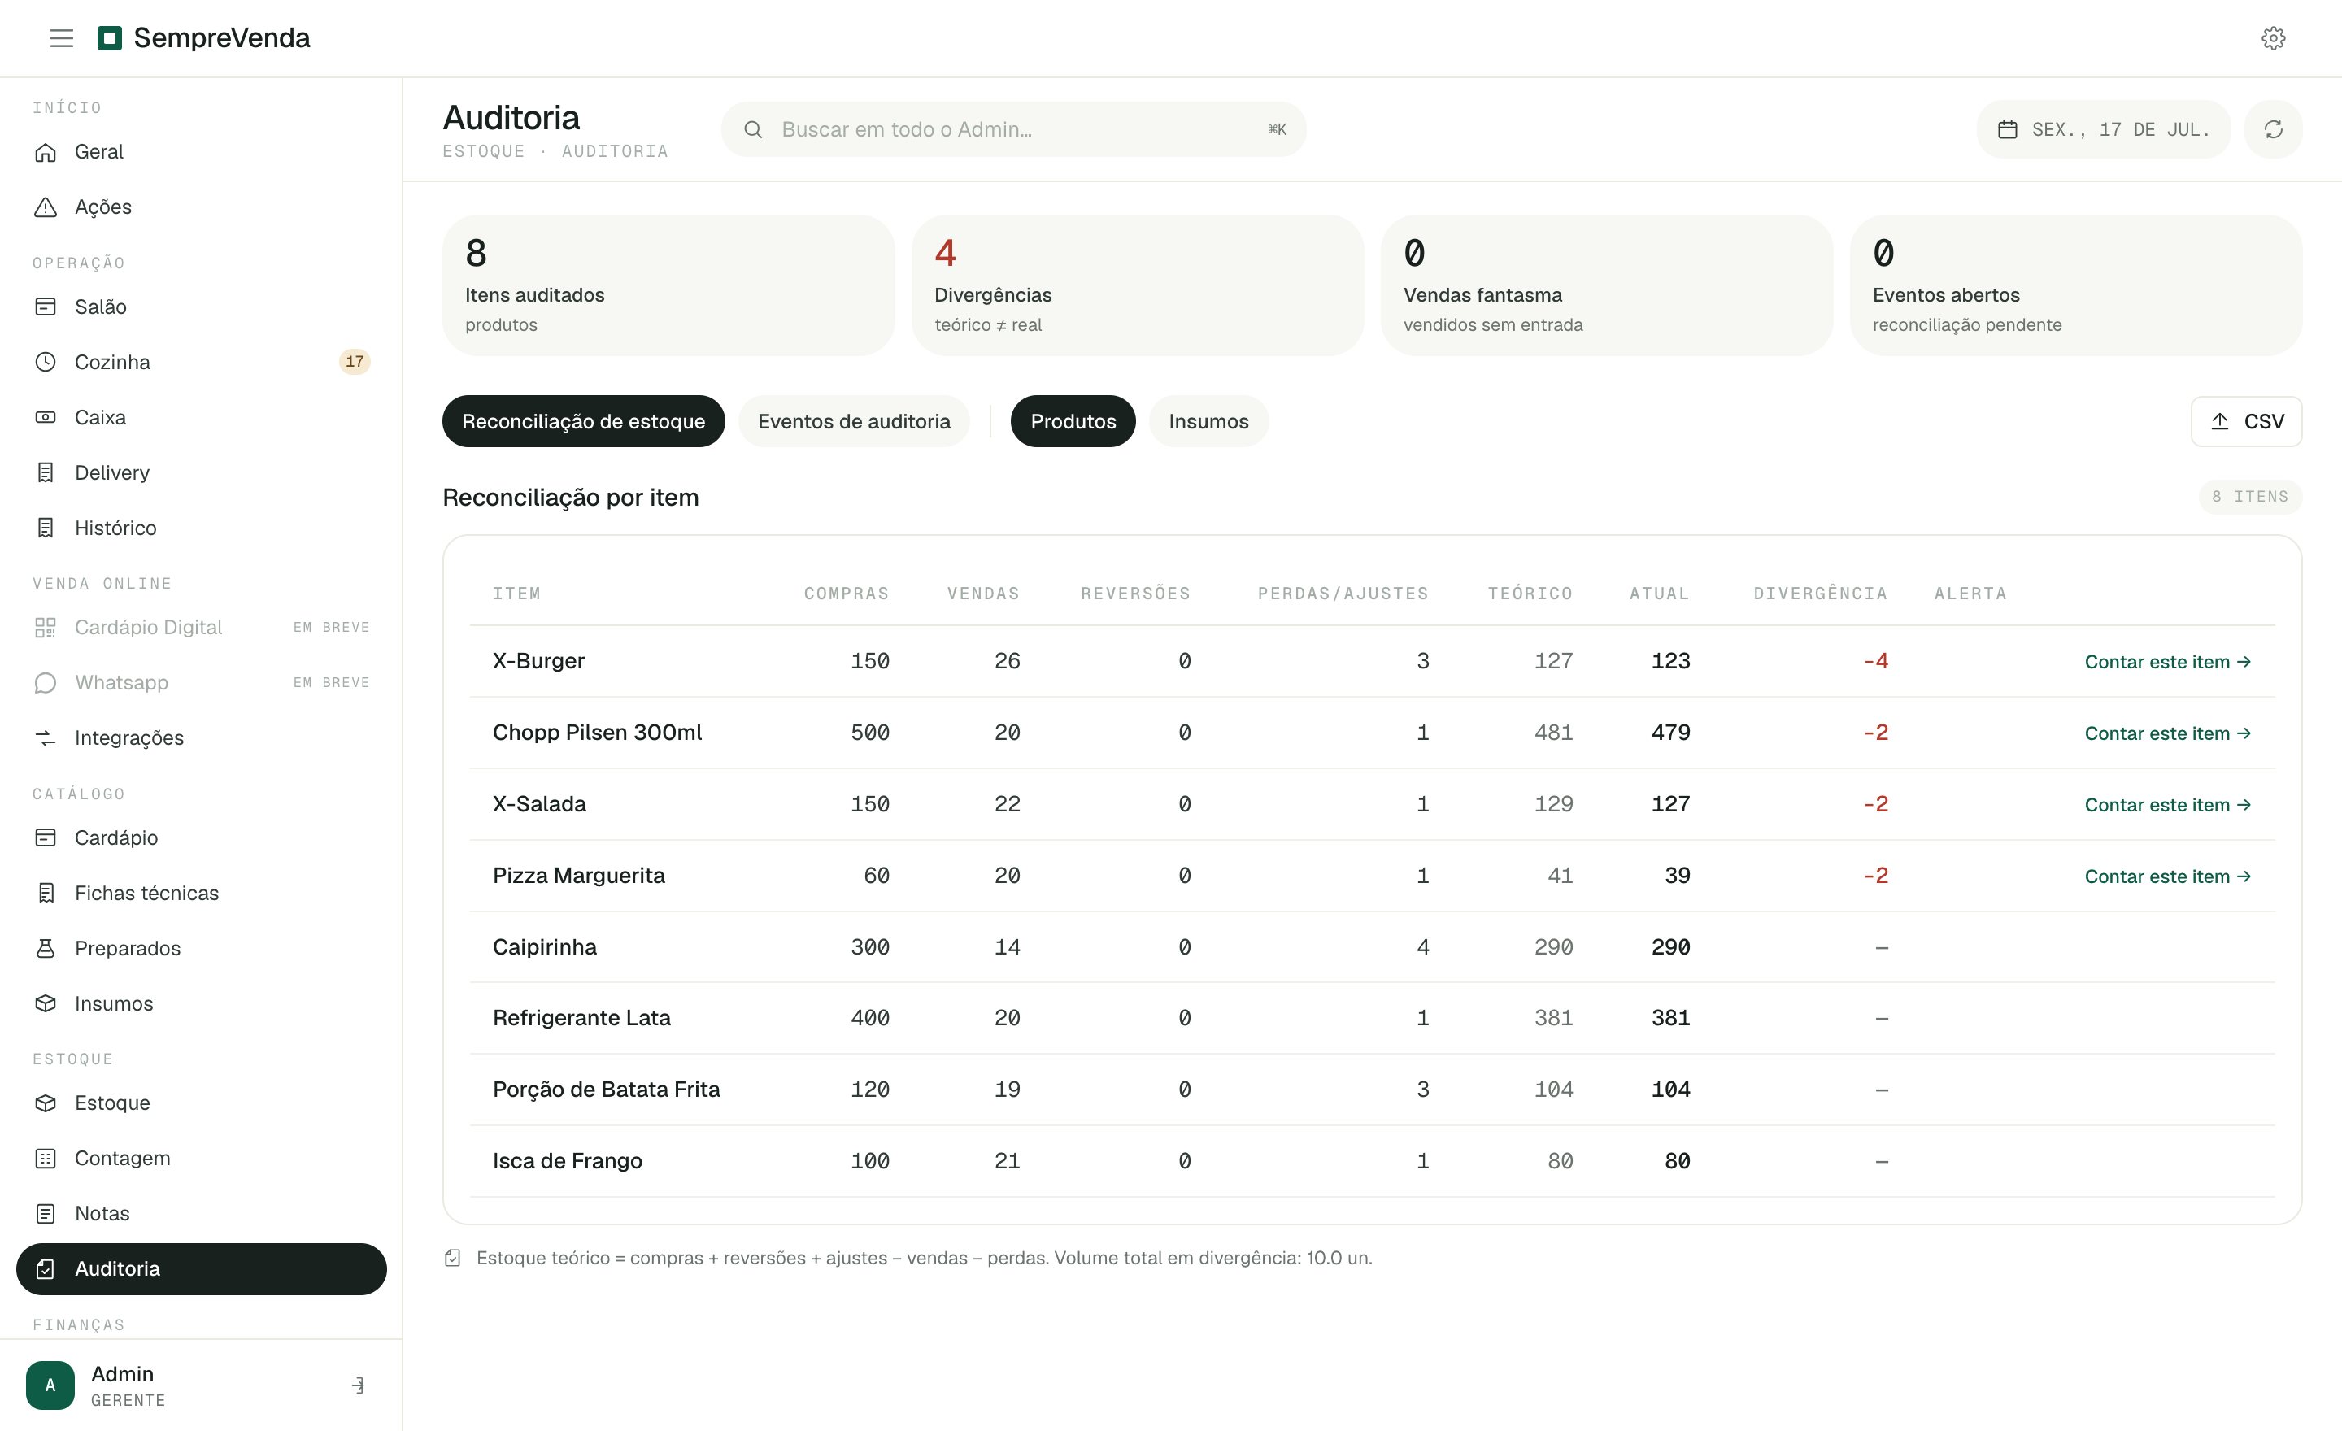This screenshot has height=1431, width=2342.
Task: Click the Fichas técnicas icon
Action: pyautogui.click(x=46, y=892)
